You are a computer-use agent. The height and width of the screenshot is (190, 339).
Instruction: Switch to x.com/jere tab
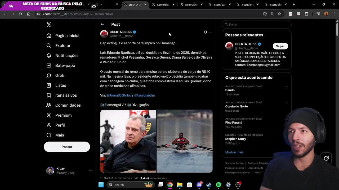248,4
